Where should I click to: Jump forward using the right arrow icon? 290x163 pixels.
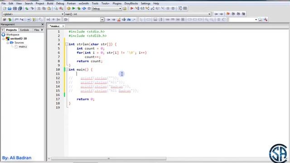click(221, 14)
